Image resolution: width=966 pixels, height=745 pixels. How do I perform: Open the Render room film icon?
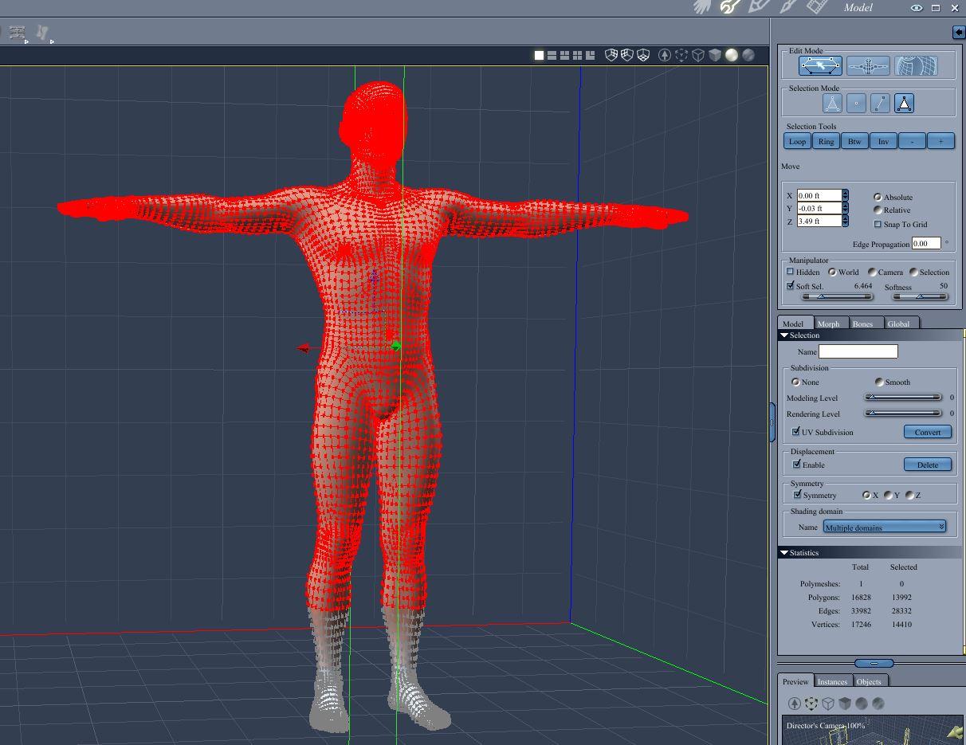click(817, 7)
